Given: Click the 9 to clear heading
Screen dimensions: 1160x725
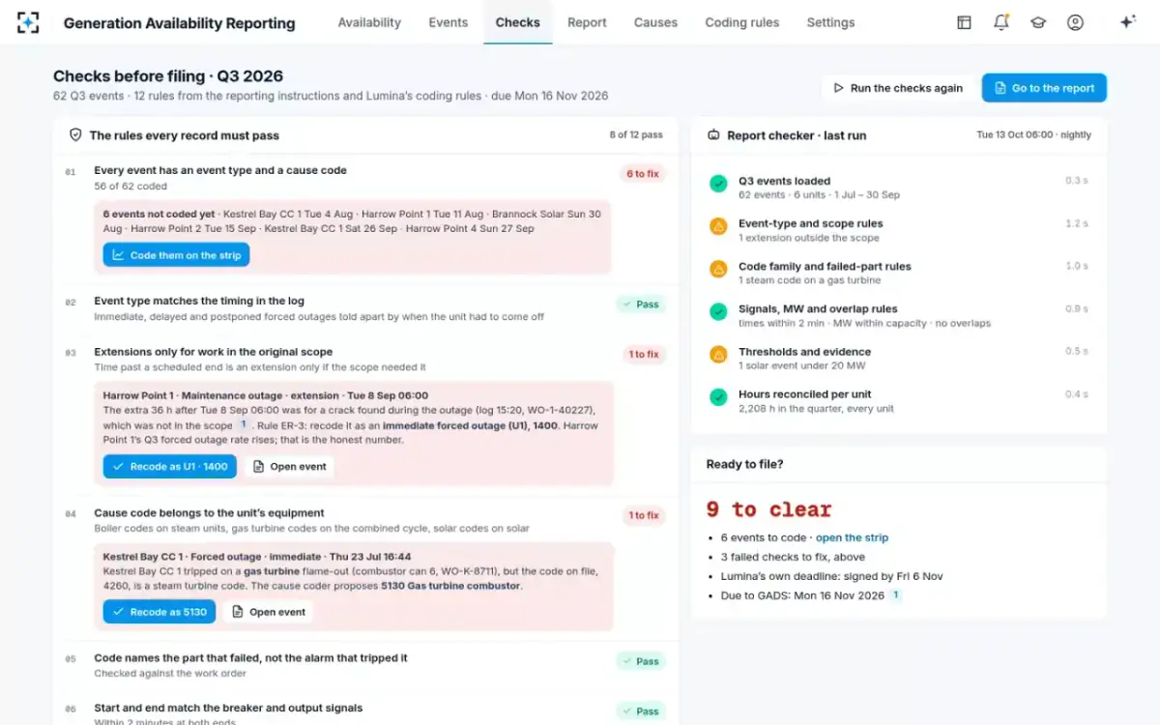Looking at the screenshot, I should tap(768, 509).
